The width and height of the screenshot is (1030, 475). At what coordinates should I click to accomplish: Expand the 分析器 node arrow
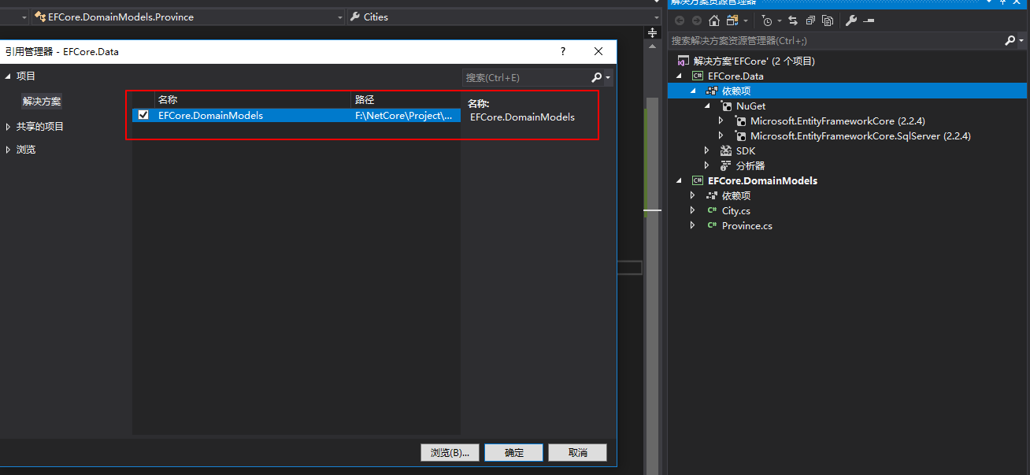tap(707, 165)
